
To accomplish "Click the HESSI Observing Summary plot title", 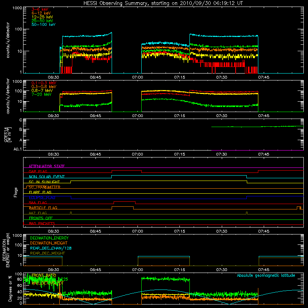I will coord(163,3).
